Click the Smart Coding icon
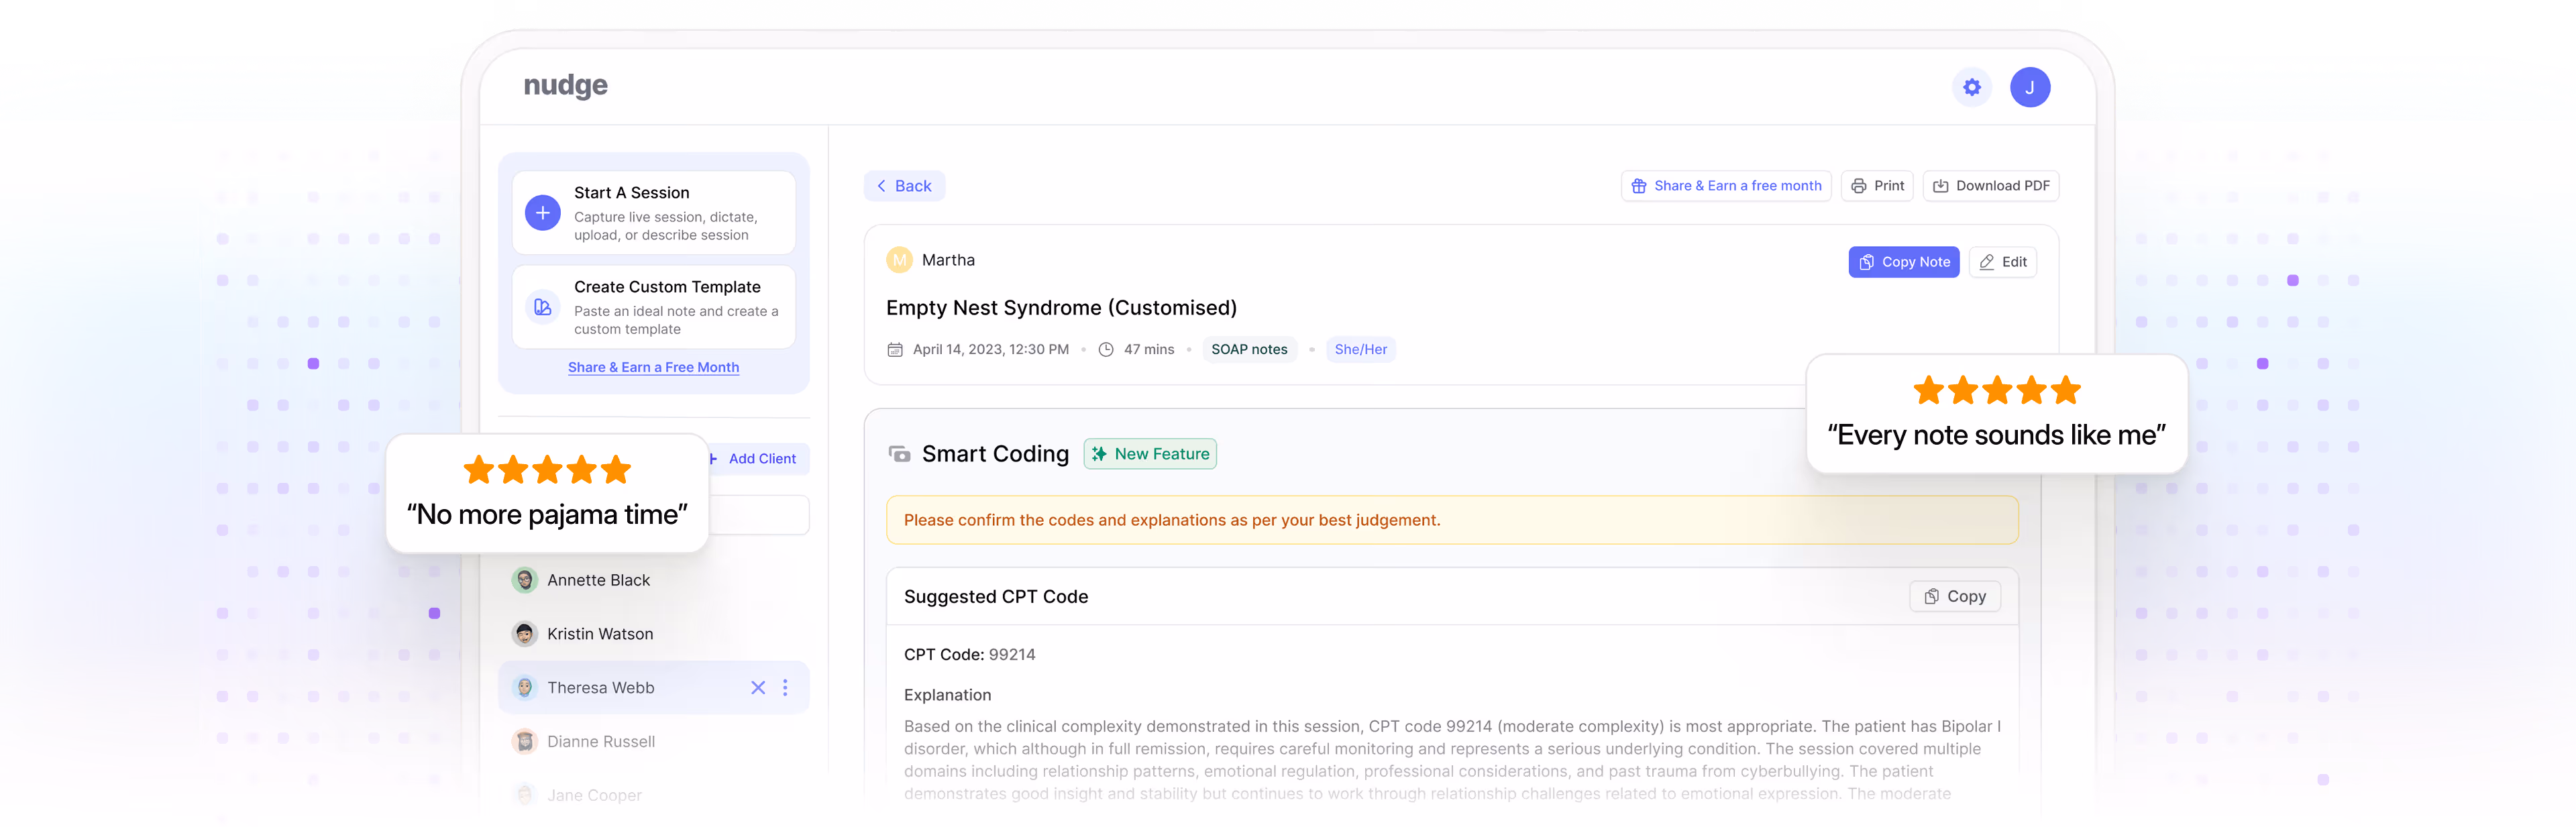 899,455
